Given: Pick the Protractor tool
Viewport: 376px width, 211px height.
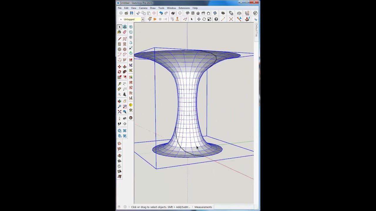Looking at the screenshot, I should click(x=120, y=89).
